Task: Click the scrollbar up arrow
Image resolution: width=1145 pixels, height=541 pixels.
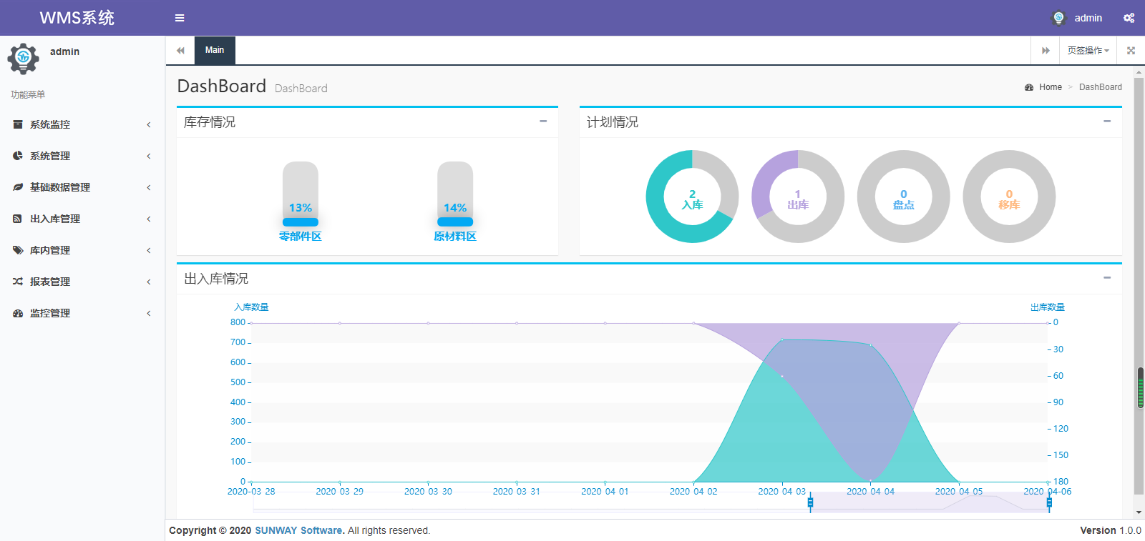Action: click(x=1139, y=73)
